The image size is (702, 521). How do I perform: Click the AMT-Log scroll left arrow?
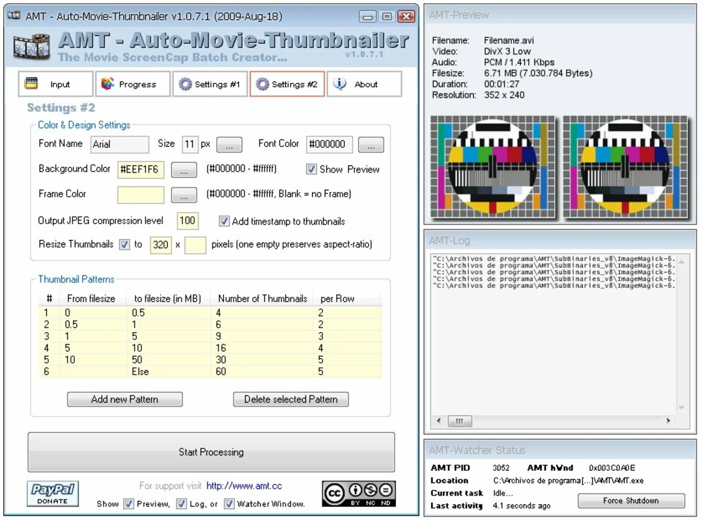click(x=438, y=421)
